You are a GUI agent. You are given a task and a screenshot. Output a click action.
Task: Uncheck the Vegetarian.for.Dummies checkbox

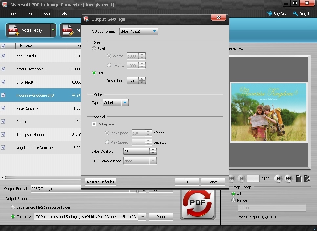click(3, 147)
